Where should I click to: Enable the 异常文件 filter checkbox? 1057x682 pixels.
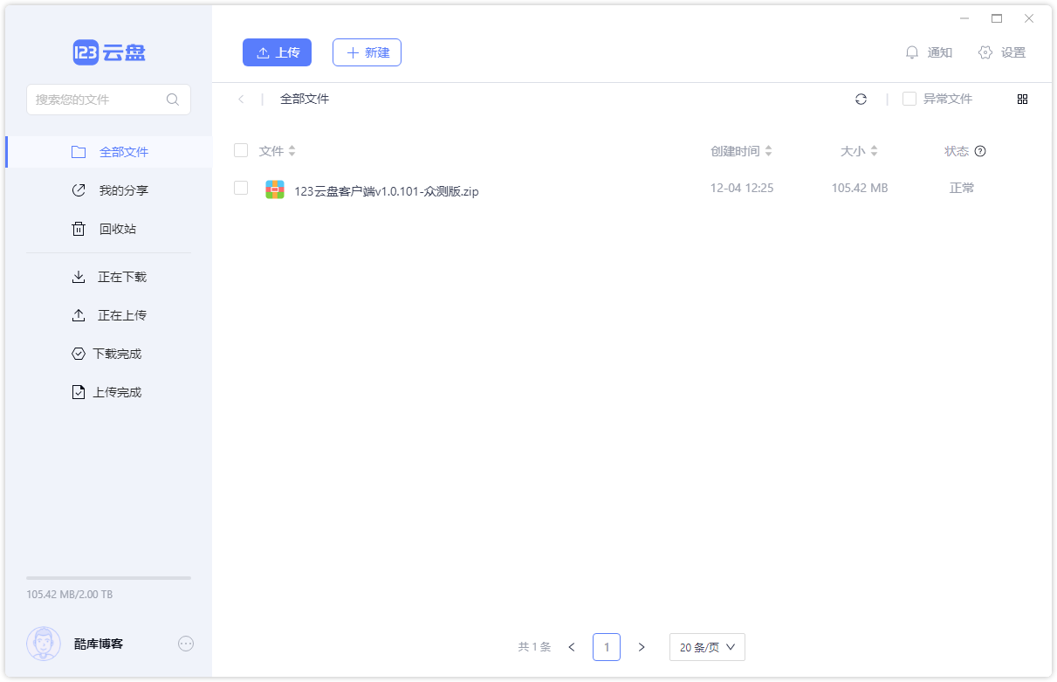[909, 99]
